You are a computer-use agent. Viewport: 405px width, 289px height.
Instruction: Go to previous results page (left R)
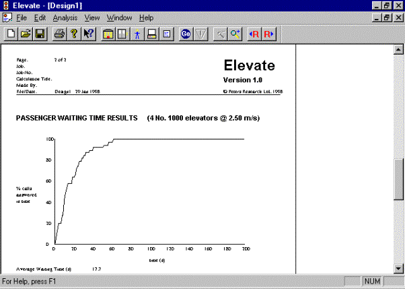click(254, 34)
